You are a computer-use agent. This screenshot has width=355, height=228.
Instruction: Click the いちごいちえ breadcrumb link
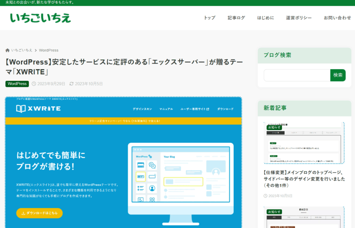[22, 50]
